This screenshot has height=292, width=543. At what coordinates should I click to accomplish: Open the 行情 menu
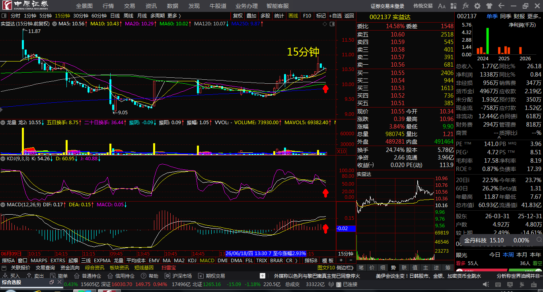(108, 6)
